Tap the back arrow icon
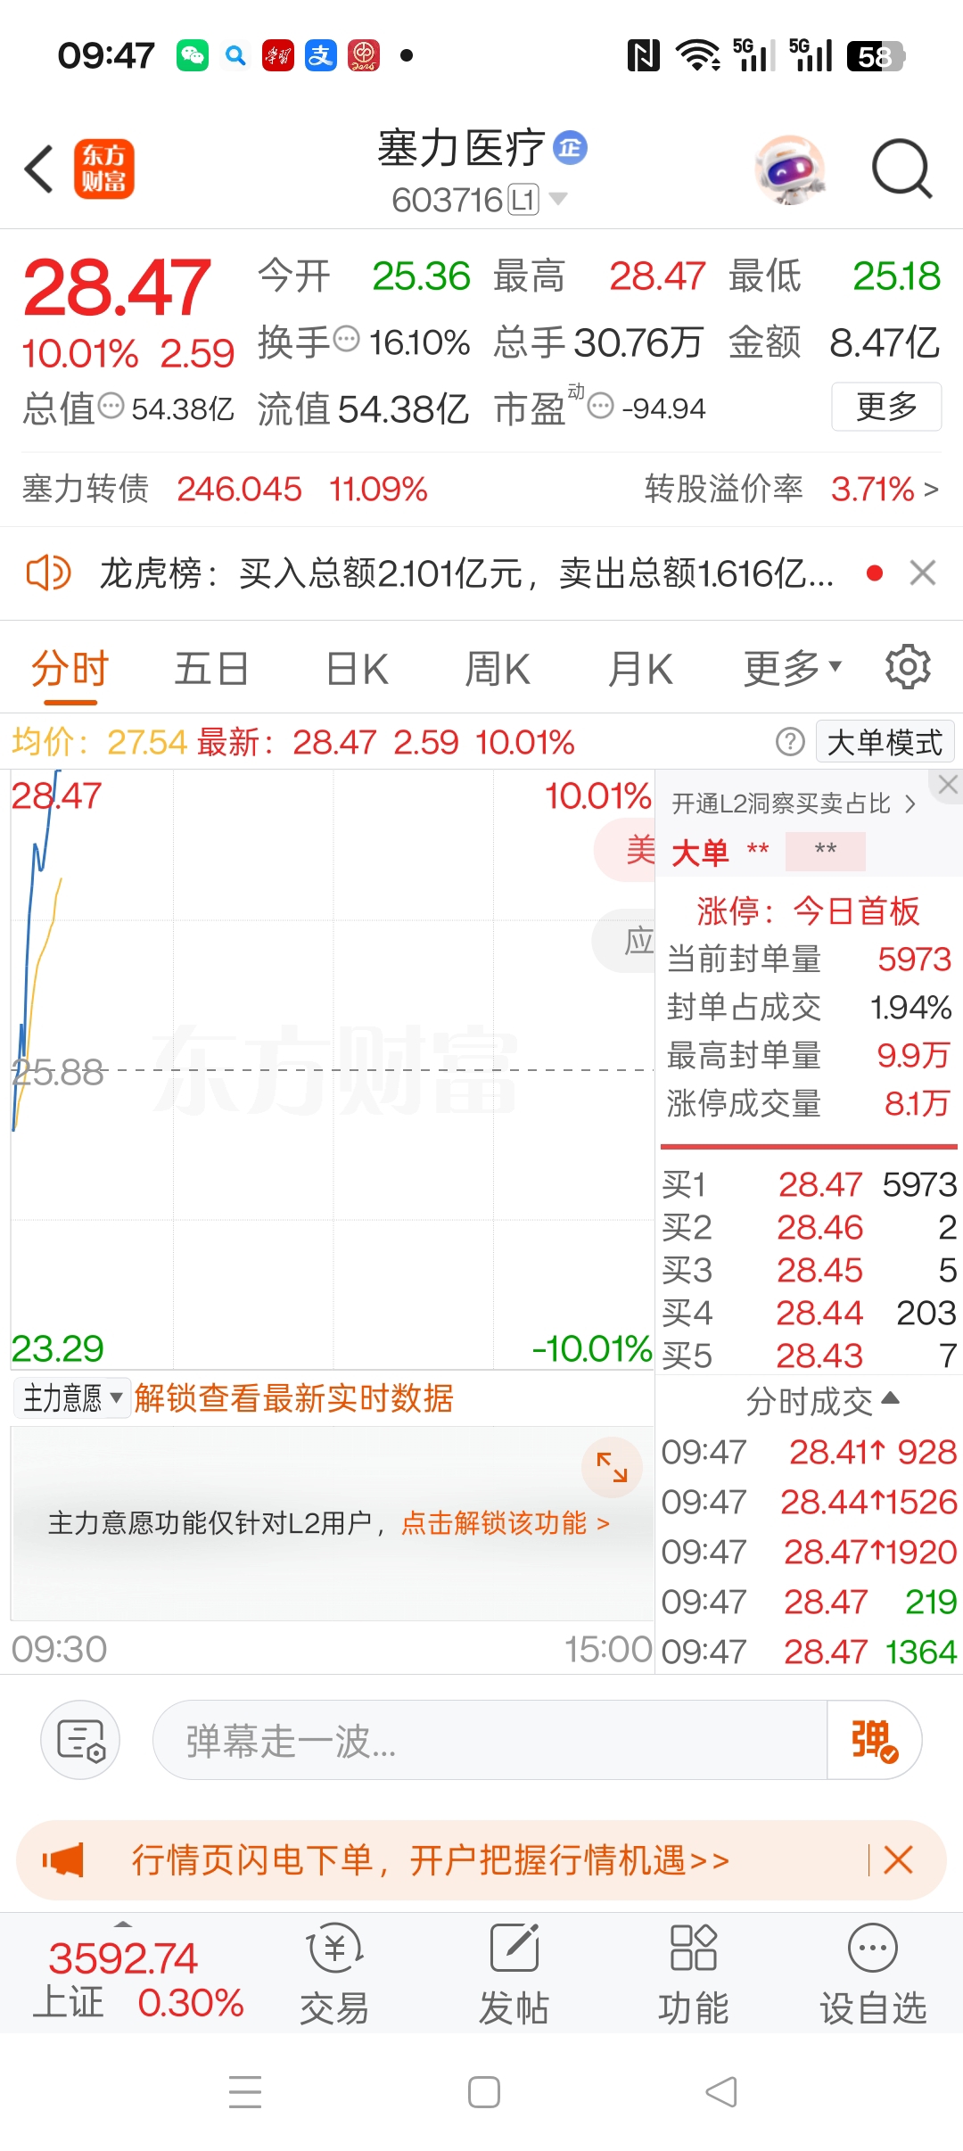The height and width of the screenshot is (2151, 963). click(x=39, y=169)
